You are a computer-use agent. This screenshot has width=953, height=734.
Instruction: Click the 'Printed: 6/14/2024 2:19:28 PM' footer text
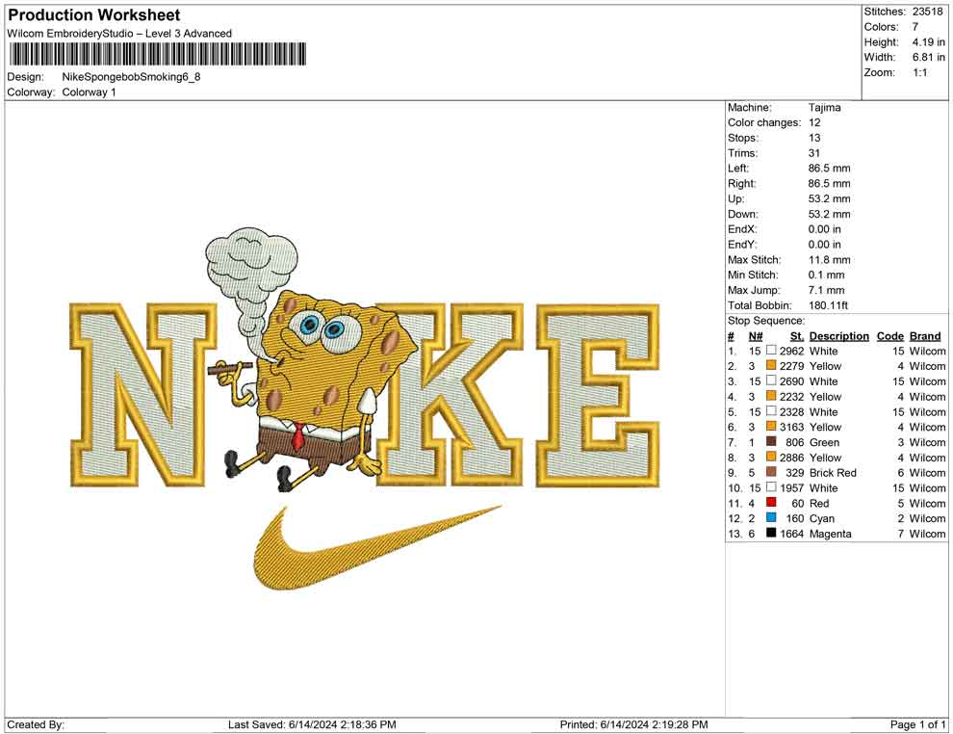[634, 724]
